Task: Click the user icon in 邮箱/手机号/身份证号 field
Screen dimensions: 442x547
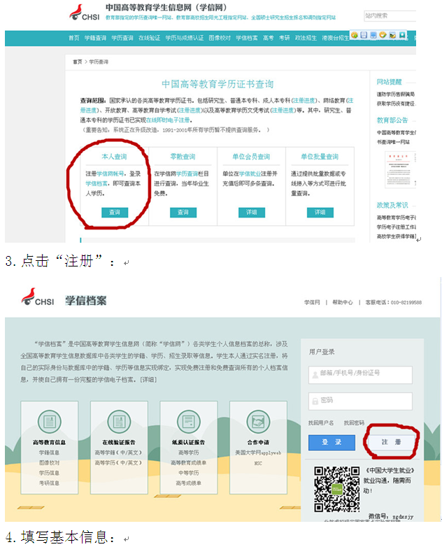Action: (x=315, y=375)
